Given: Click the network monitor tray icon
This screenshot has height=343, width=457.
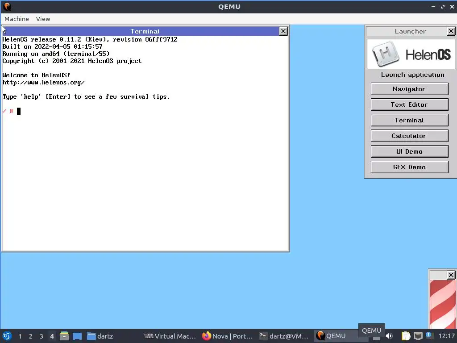Looking at the screenshot, I should click(x=418, y=336).
